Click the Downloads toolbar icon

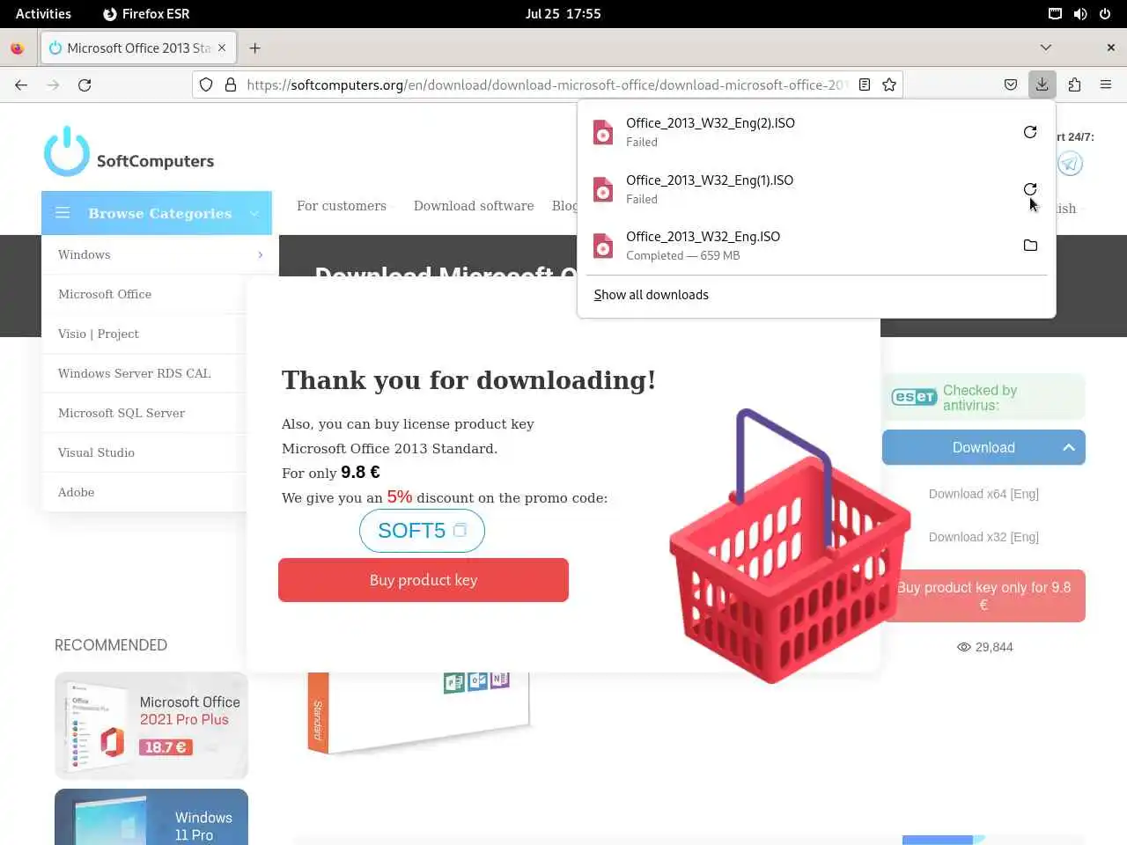tap(1042, 84)
